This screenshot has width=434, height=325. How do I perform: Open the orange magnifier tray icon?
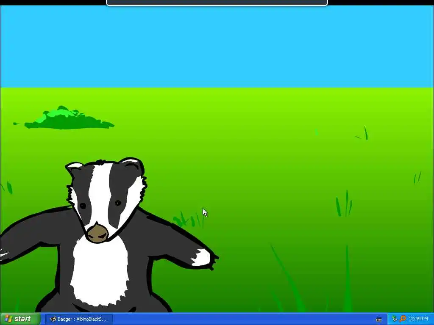click(x=403, y=319)
